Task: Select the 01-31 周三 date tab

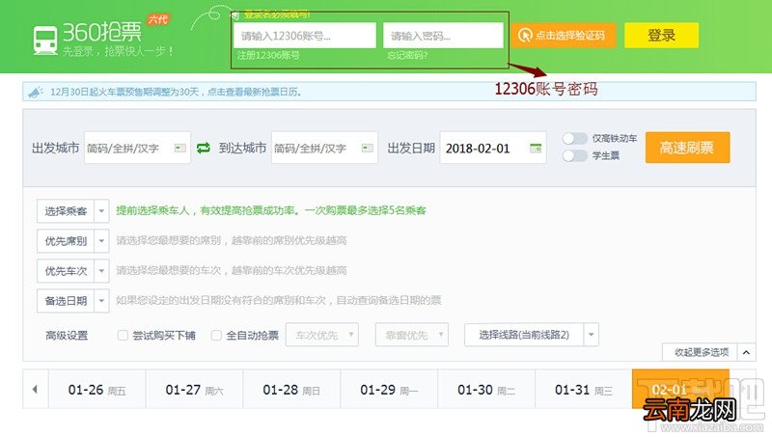Action: (584, 390)
